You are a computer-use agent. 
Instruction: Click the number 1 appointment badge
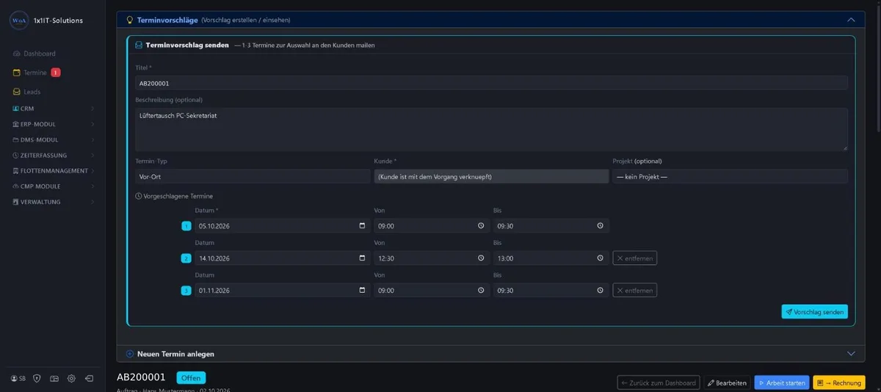pyautogui.click(x=186, y=226)
